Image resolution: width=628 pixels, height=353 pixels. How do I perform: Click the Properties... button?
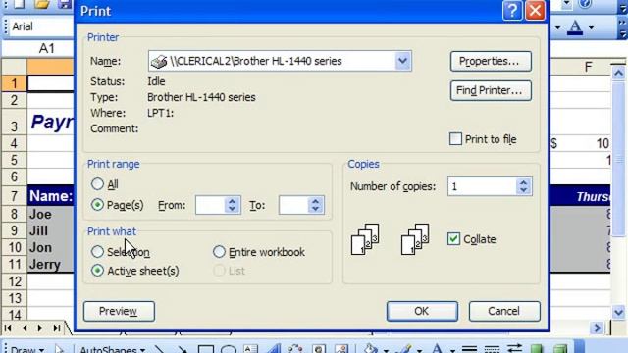click(x=491, y=61)
